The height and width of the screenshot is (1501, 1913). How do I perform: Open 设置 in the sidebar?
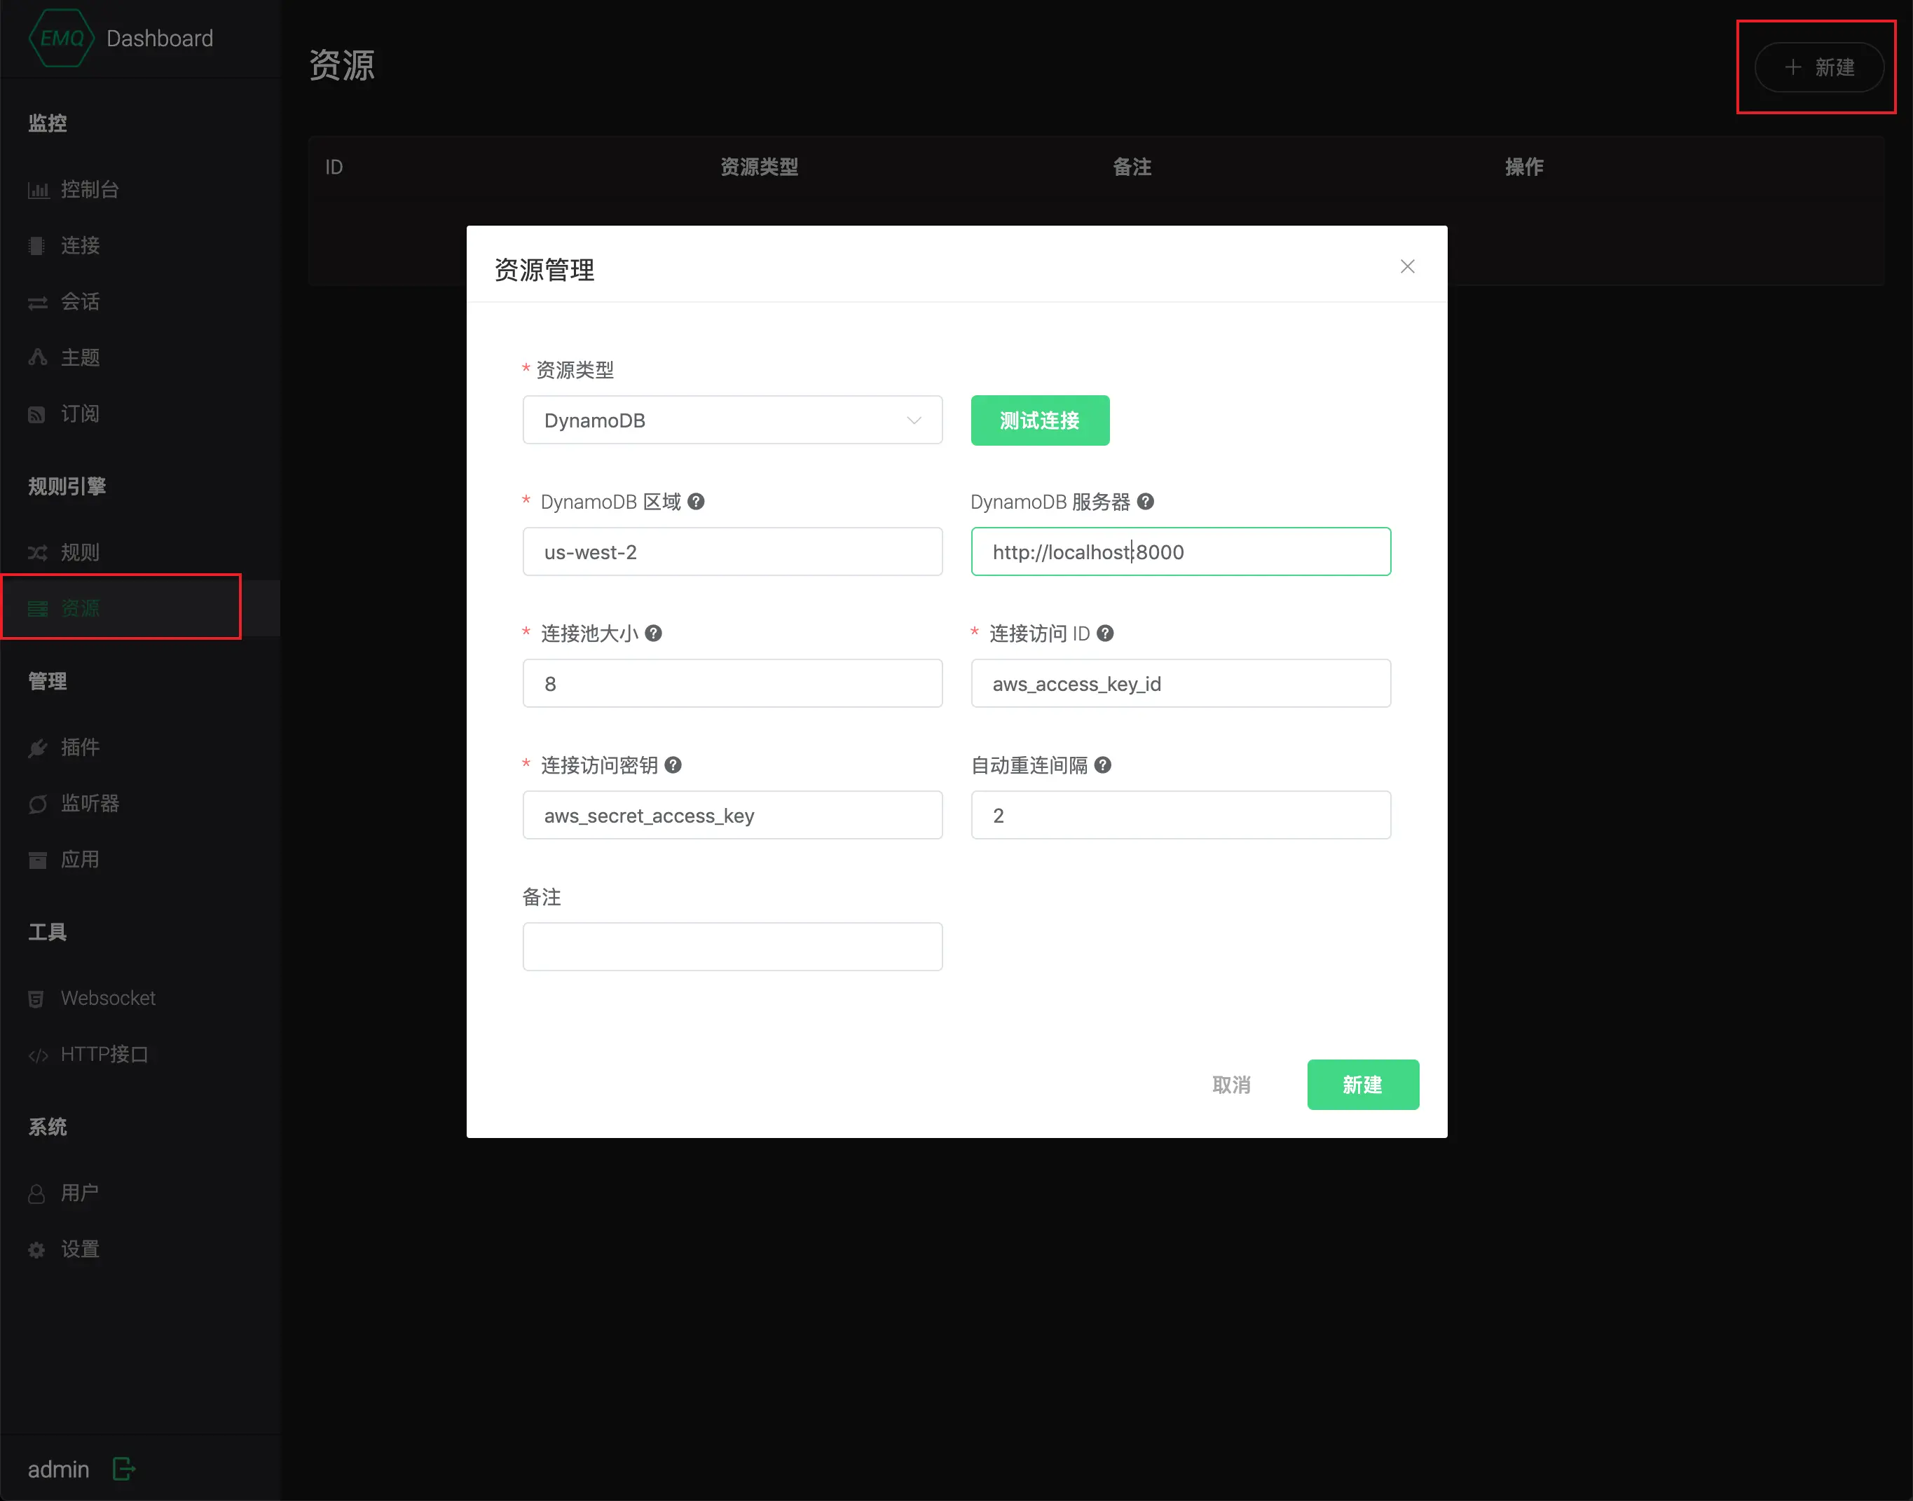coord(79,1249)
